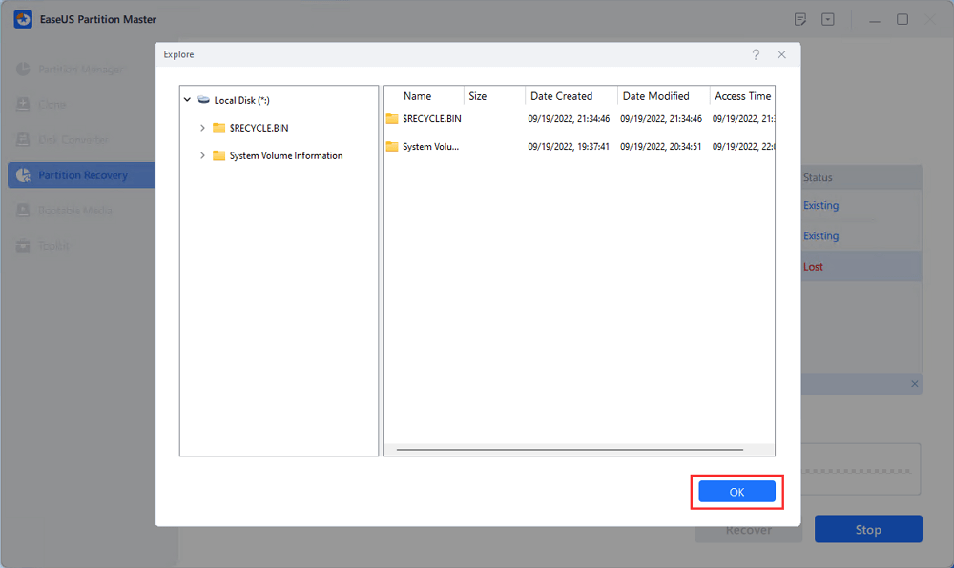
Task: Collapse the Local Disk tree node
Action: coord(187,100)
